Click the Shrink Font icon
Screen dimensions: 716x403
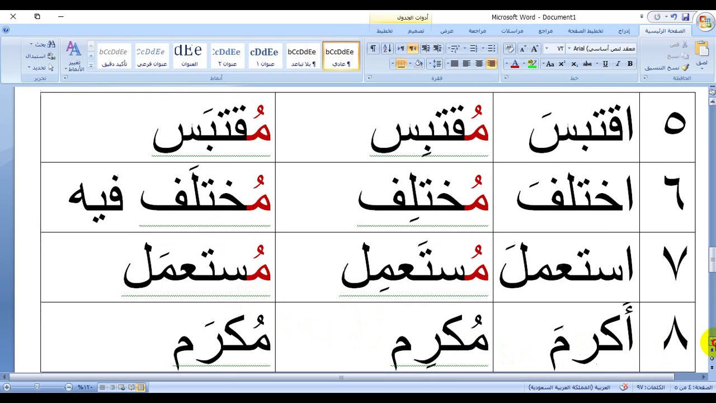[522, 49]
